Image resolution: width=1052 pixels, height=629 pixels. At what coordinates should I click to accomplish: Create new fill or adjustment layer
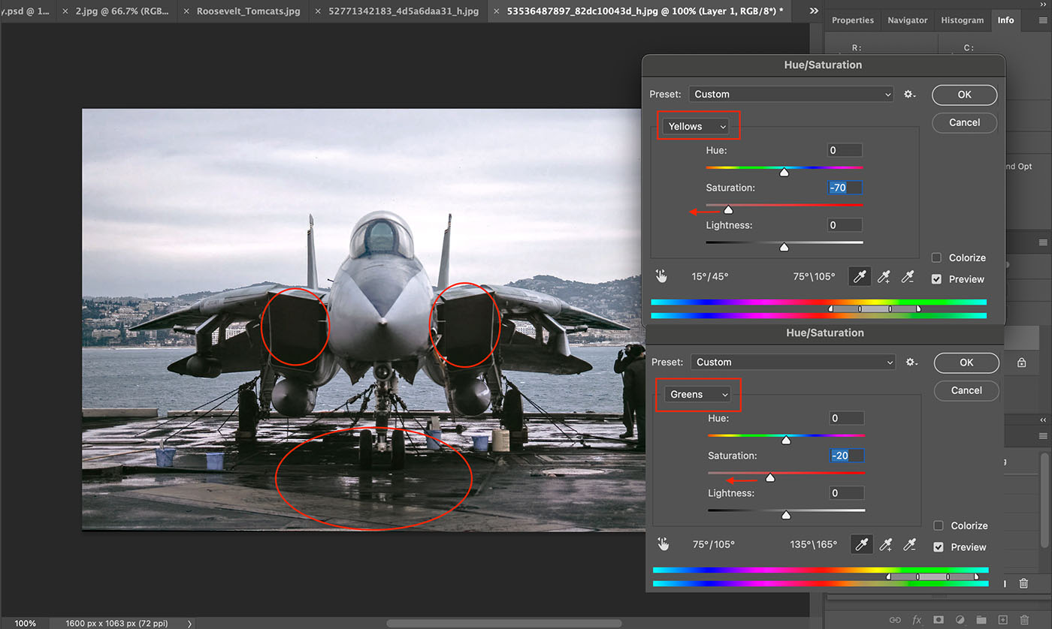click(960, 620)
